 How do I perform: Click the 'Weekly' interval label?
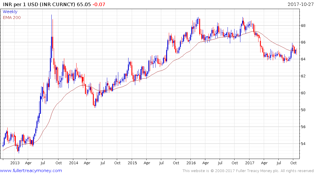pos(10,12)
